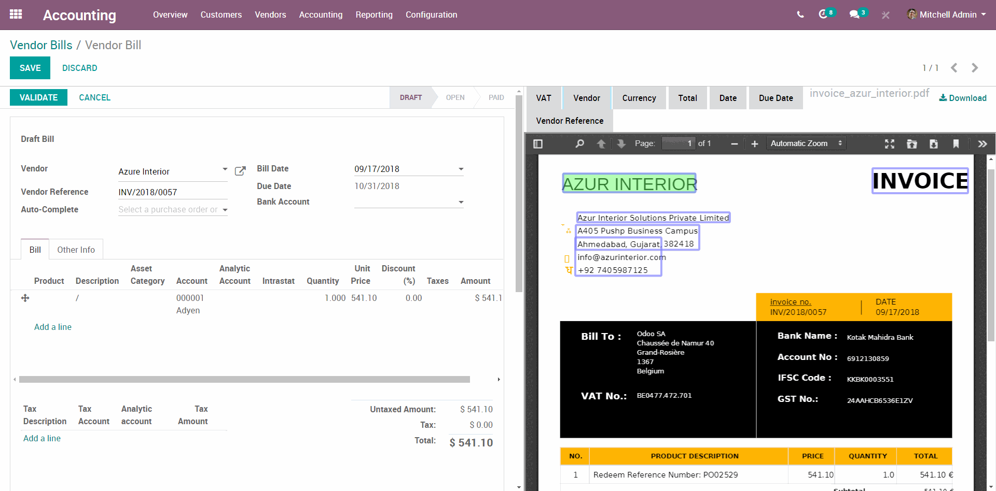The height and width of the screenshot is (491, 996).
Task: Click the bill lines horizontal scrollbar
Action: [244, 380]
